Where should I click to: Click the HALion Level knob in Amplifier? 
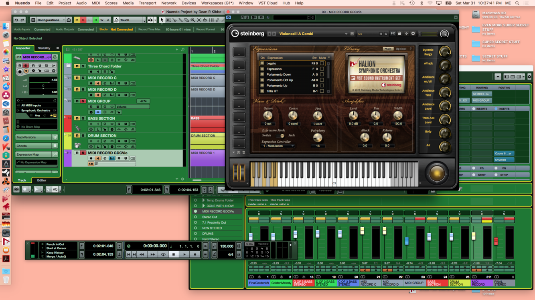click(353, 116)
